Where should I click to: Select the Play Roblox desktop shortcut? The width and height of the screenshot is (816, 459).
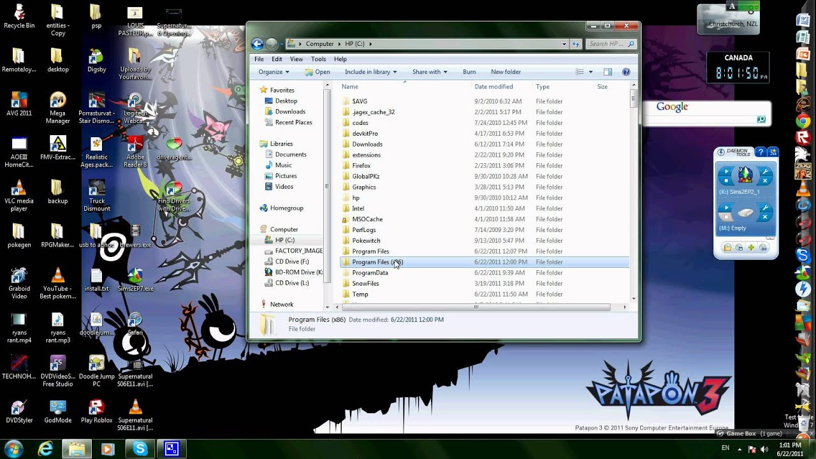[x=96, y=411]
